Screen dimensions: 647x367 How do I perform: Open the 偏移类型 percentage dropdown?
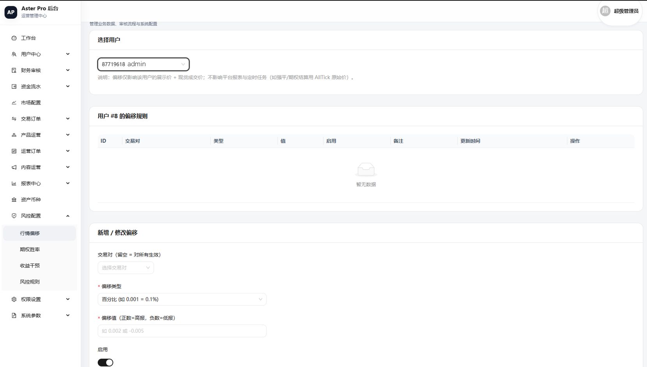(182, 299)
